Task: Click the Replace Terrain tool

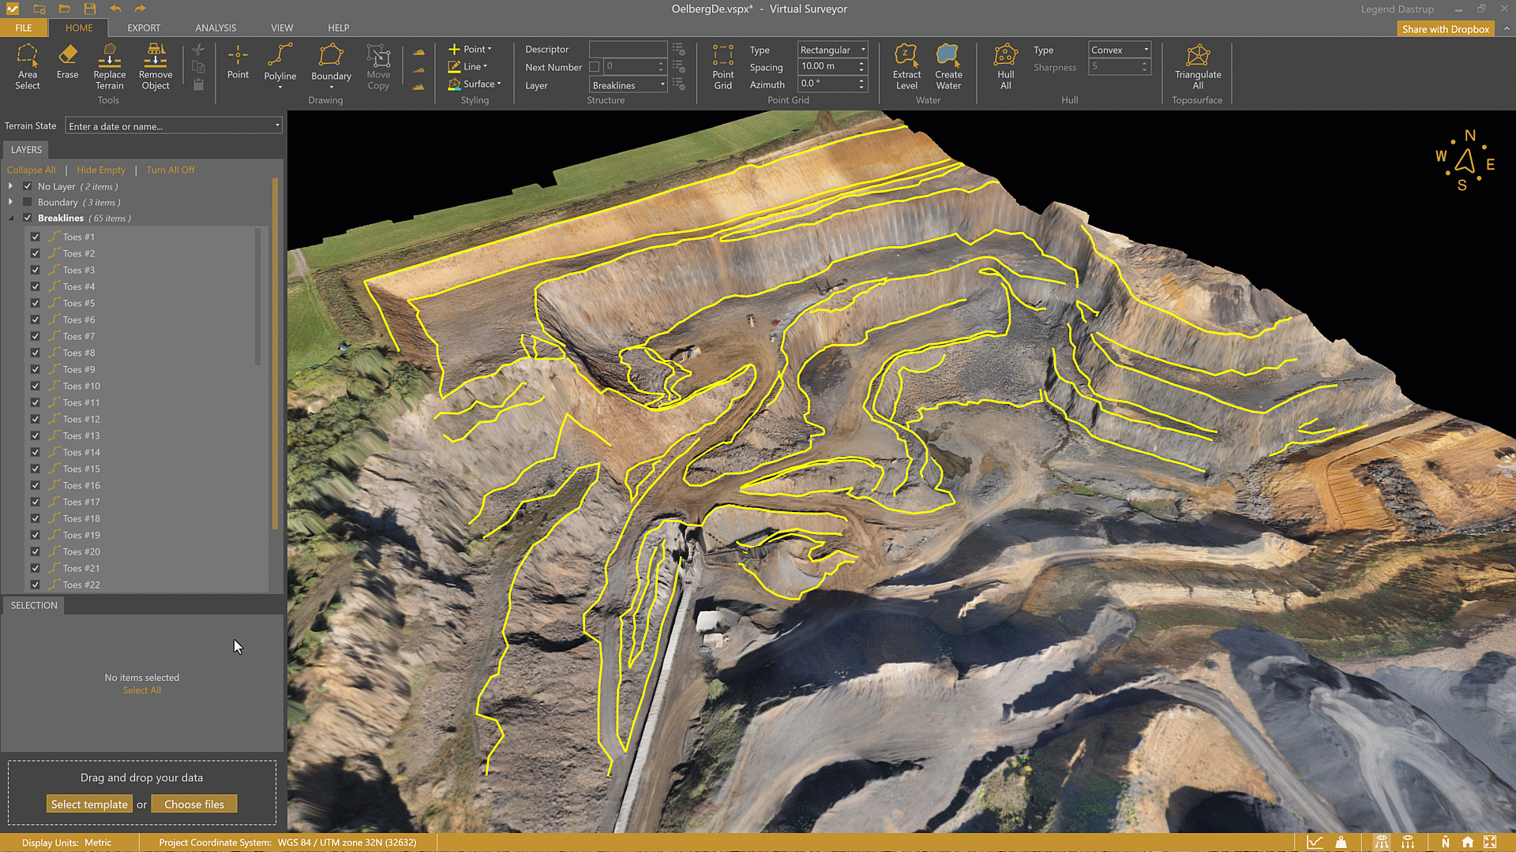Action: (110, 66)
